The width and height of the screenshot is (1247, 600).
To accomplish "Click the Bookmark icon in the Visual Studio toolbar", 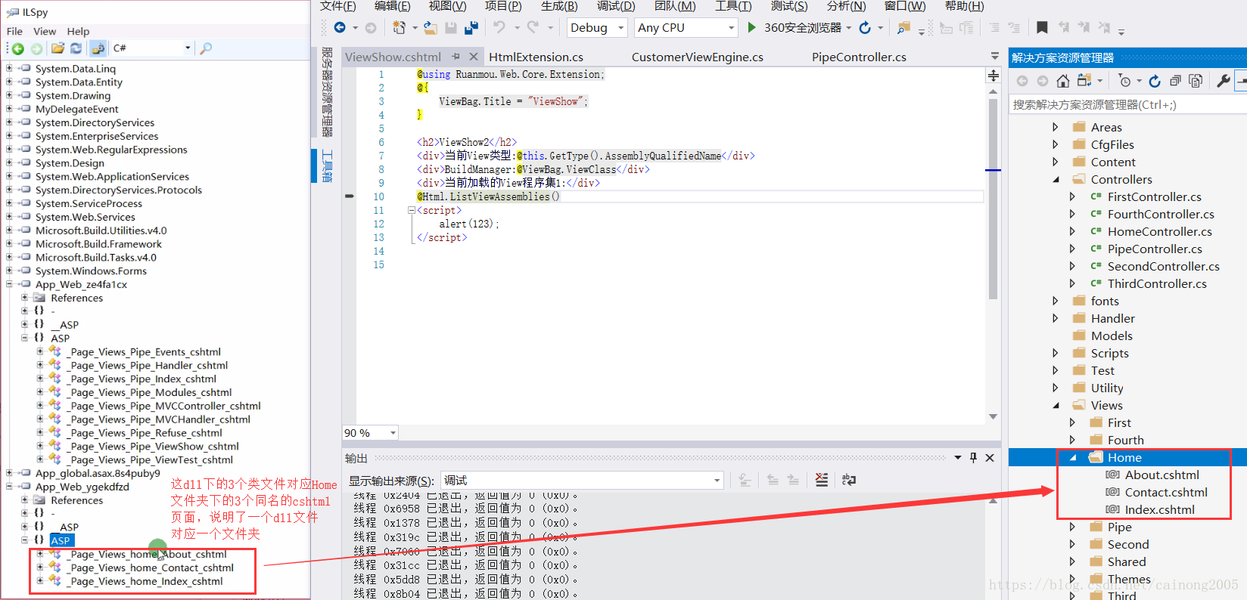I will point(1042,27).
